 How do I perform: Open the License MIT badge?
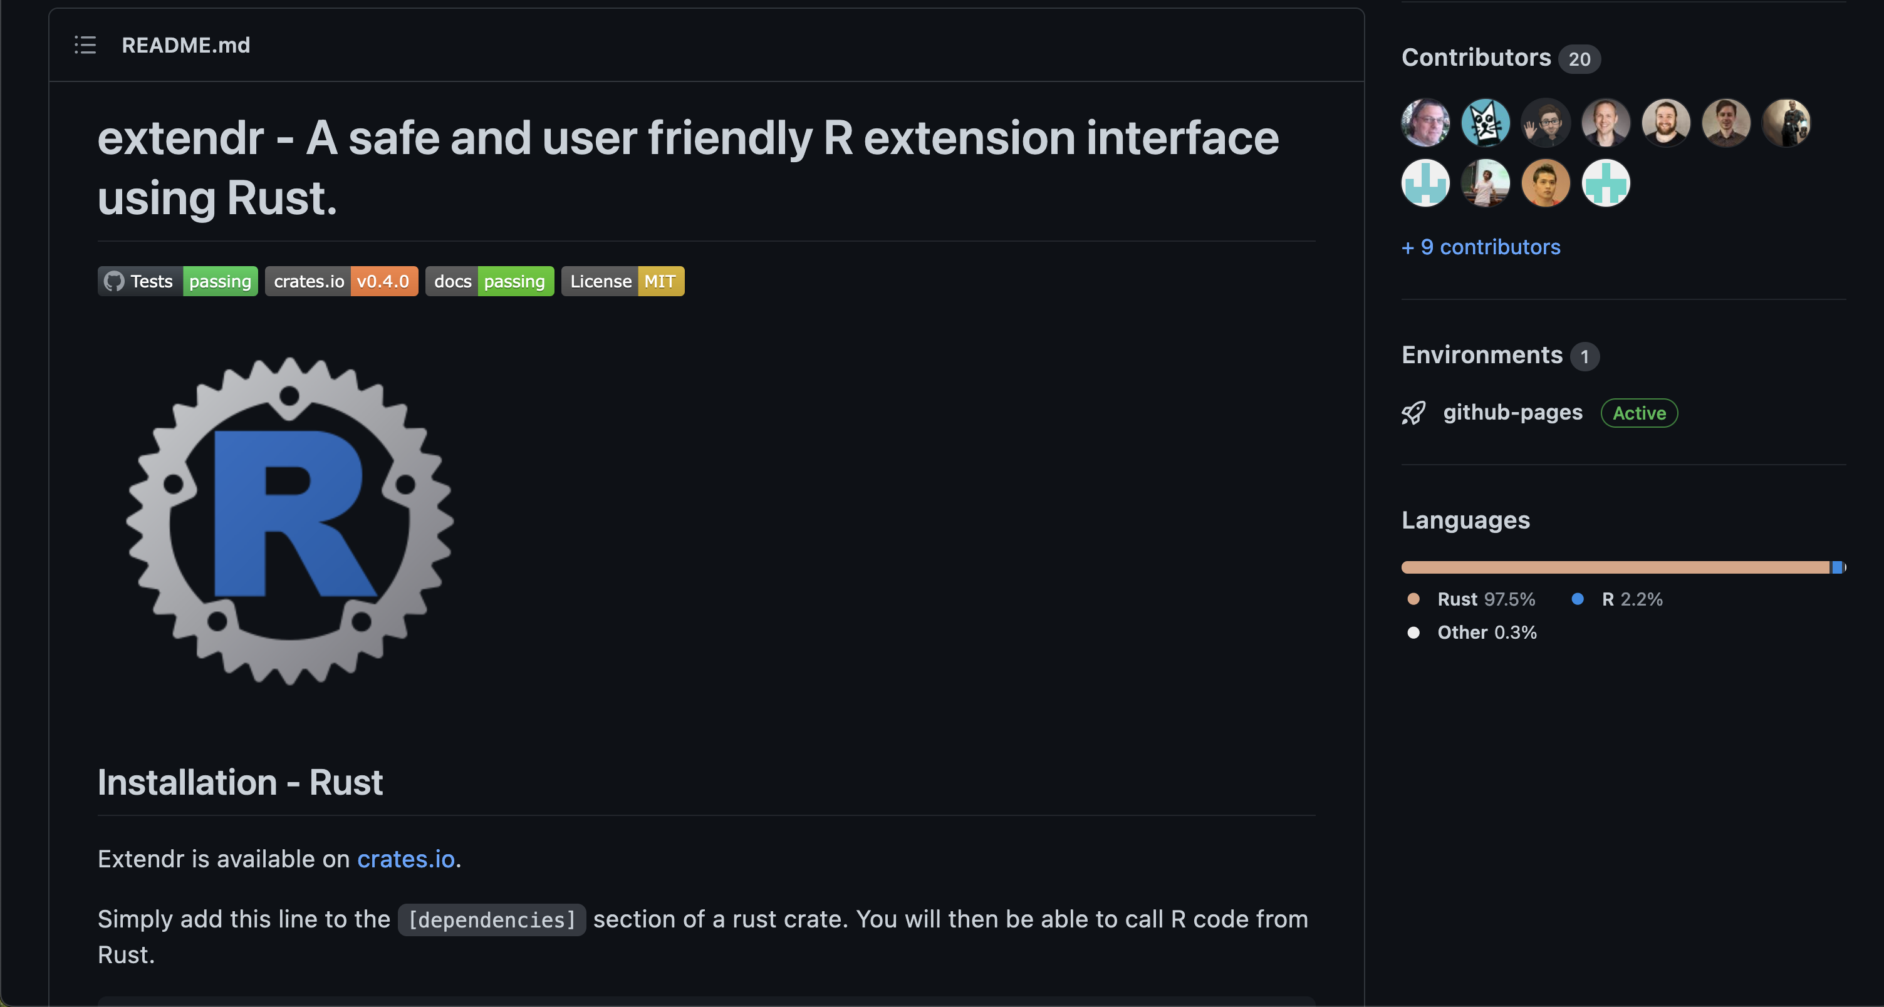coord(622,281)
